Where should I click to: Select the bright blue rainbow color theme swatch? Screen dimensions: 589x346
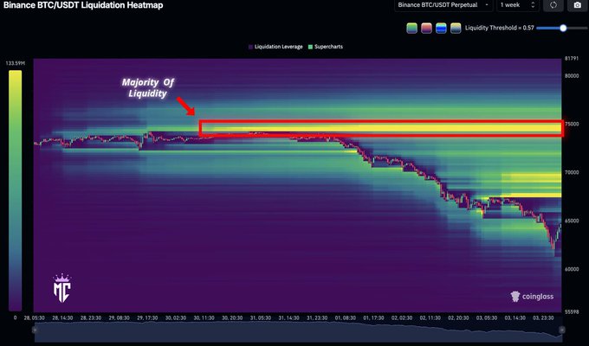[441, 29]
